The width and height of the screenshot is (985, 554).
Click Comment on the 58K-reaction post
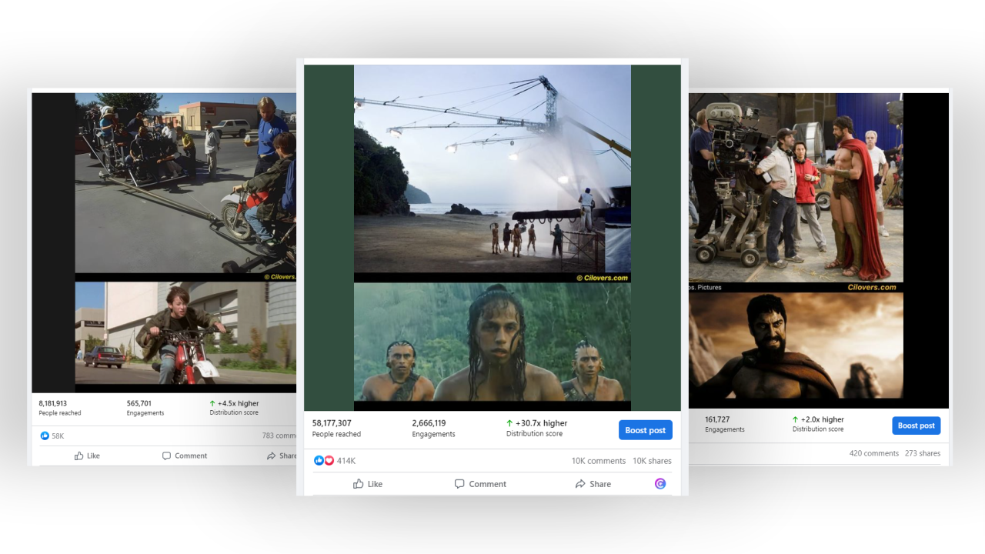185,456
